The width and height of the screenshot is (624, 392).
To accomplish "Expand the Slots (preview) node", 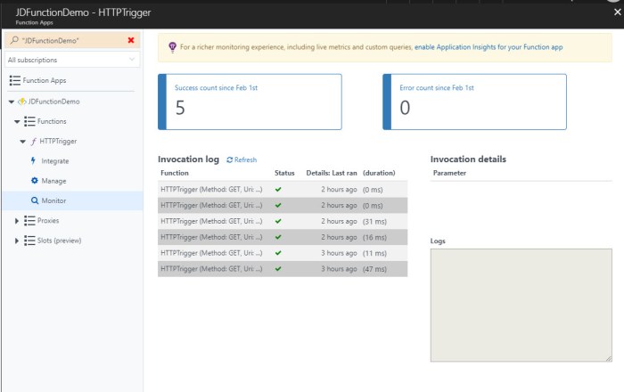I will pyautogui.click(x=16, y=241).
